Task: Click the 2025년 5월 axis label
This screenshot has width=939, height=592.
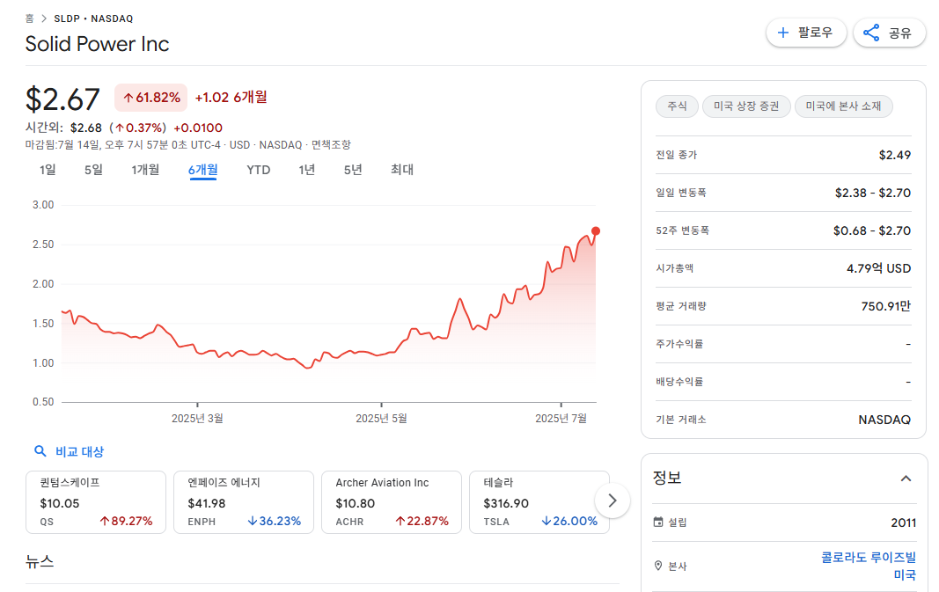Action: click(381, 419)
